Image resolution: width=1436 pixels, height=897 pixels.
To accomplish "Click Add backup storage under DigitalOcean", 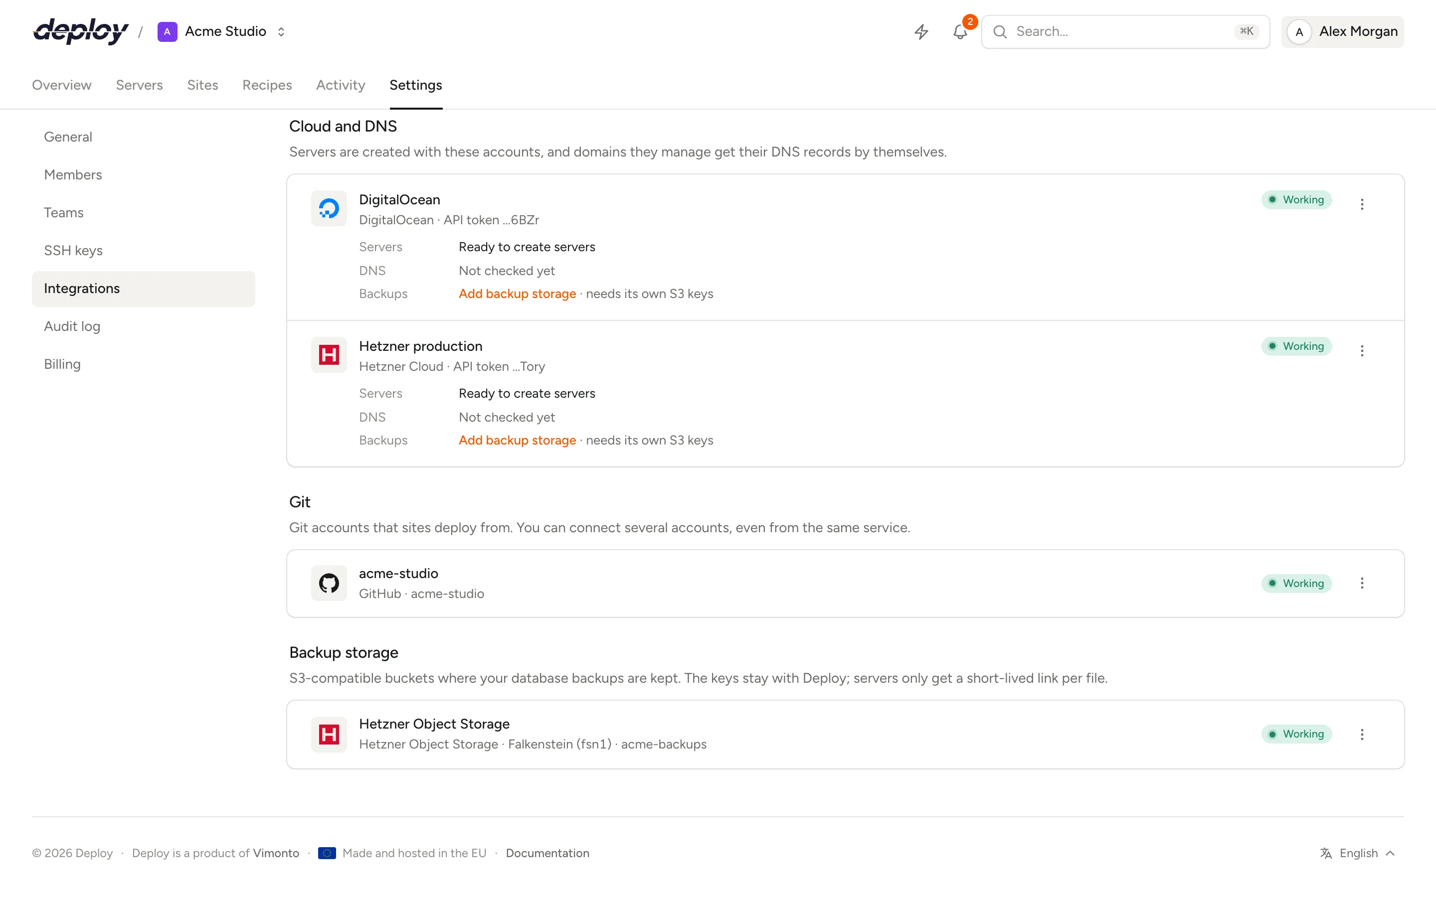I will (517, 294).
